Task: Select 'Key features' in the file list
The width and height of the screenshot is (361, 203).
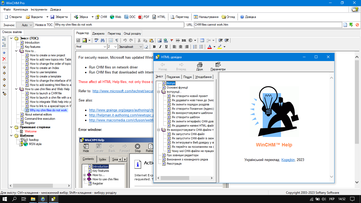Action: tap(33, 47)
